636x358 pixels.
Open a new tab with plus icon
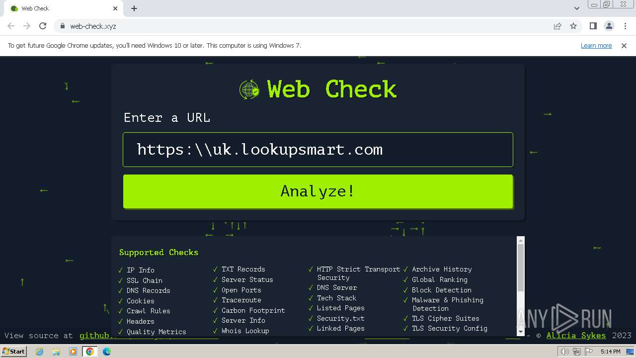[x=134, y=8]
